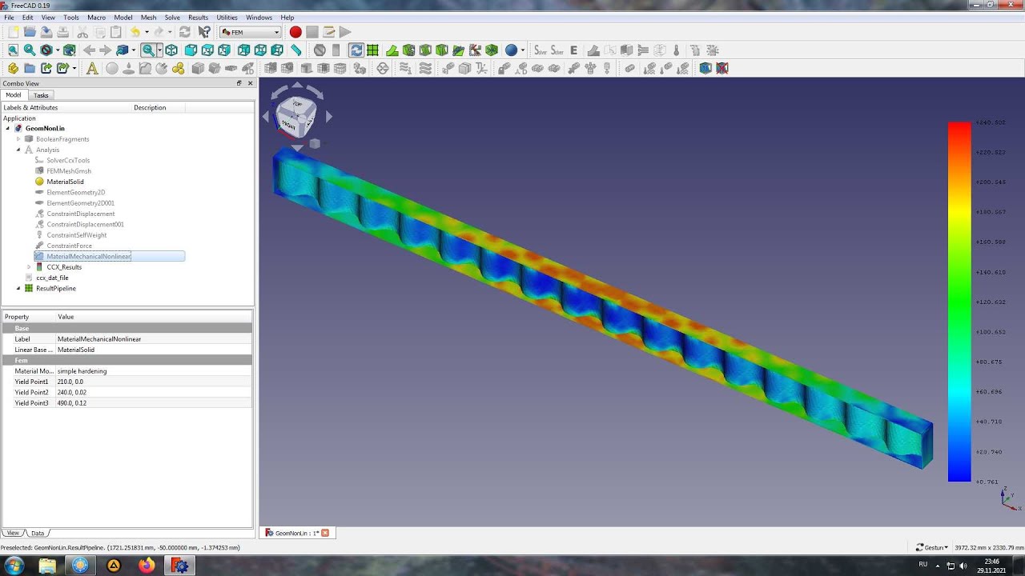Screen dimensions: 1025x576
Task: Click the navigation cube in 3D view
Action: (x=295, y=117)
